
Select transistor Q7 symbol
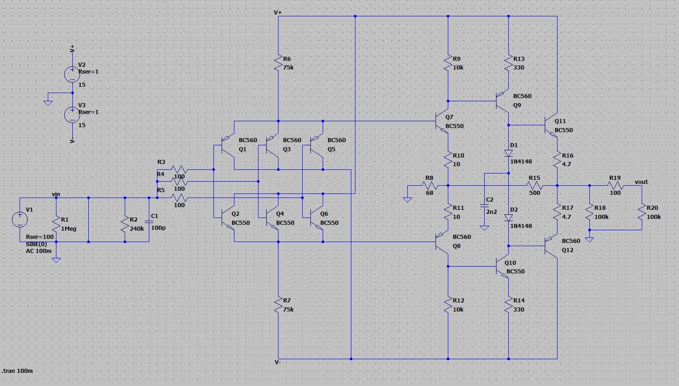pyautogui.click(x=442, y=122)
